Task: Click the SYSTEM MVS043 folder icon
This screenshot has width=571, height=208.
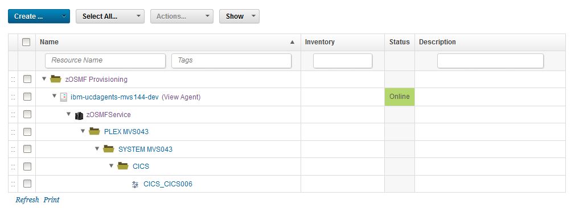Action: tap(109, 149)
